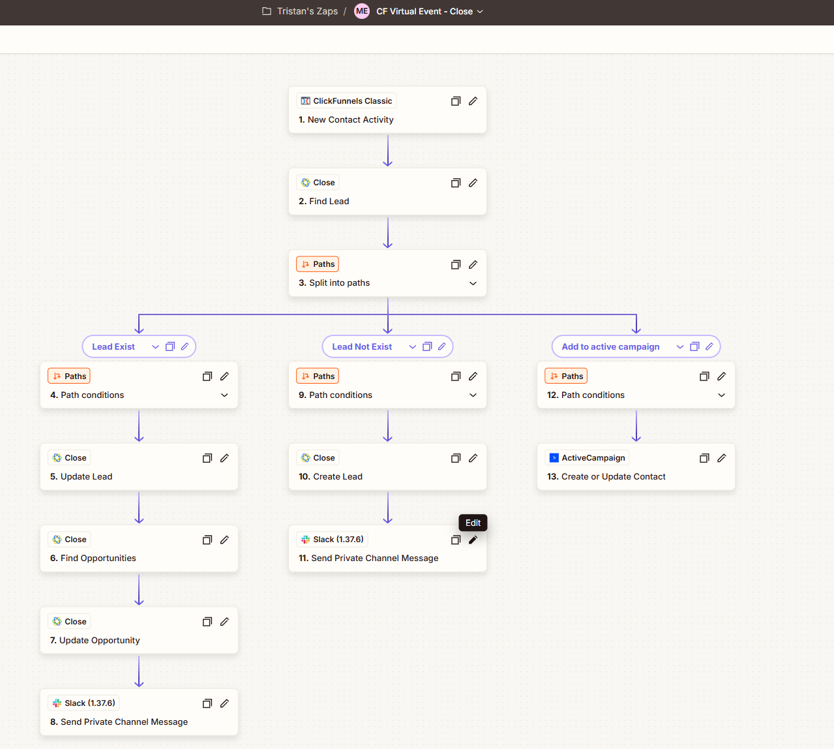
Task: Duplicate the Lead Not Exist path
Action: (x=427, y=346)
